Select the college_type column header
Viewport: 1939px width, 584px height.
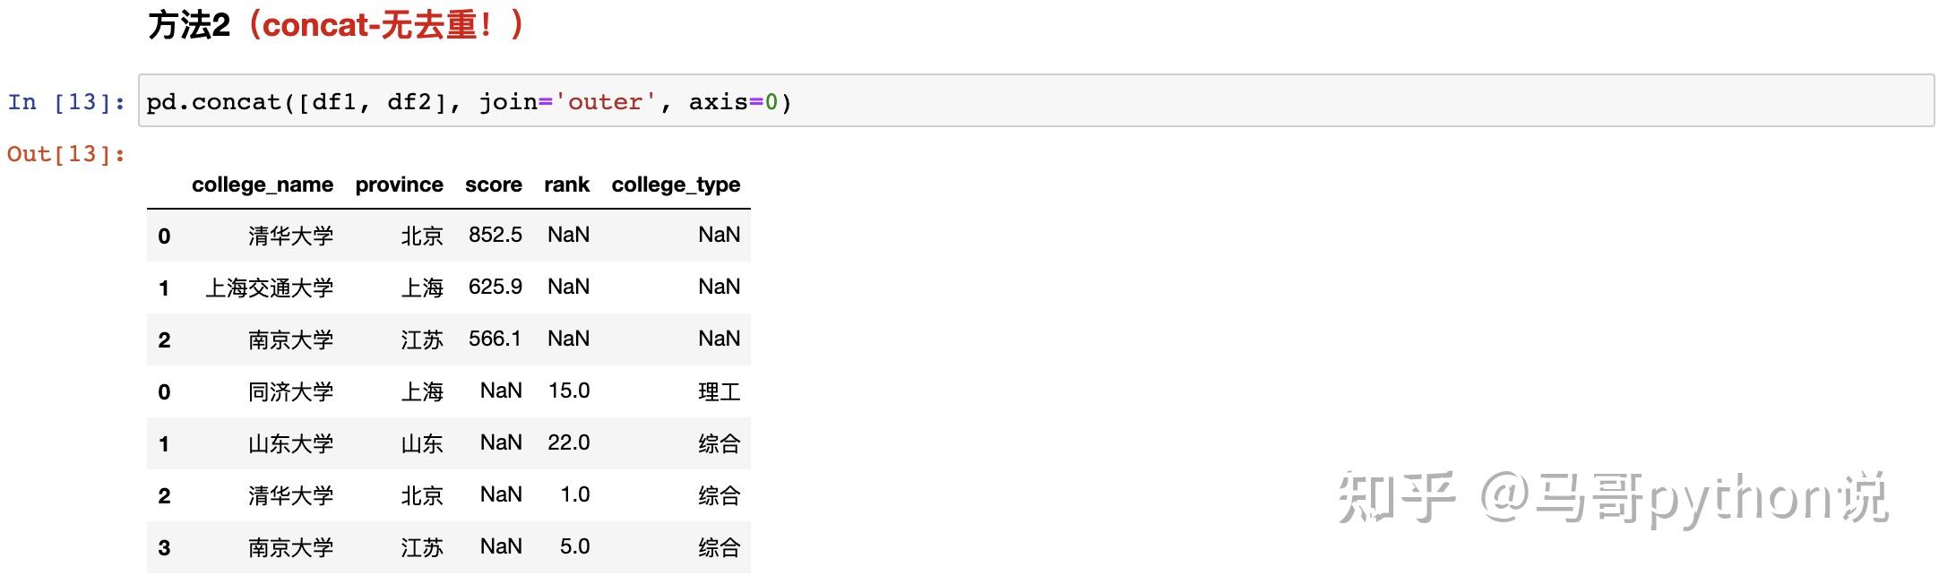[x=676, y=185]
